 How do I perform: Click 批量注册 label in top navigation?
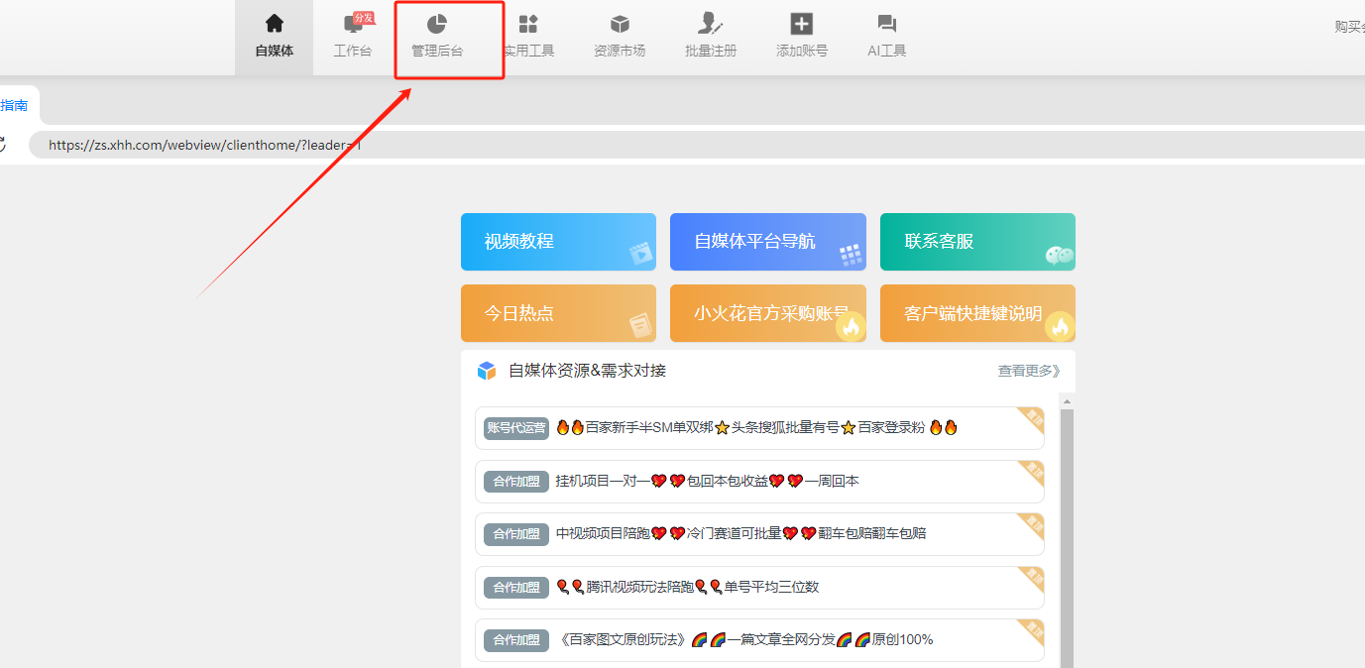tap(711, 51)
